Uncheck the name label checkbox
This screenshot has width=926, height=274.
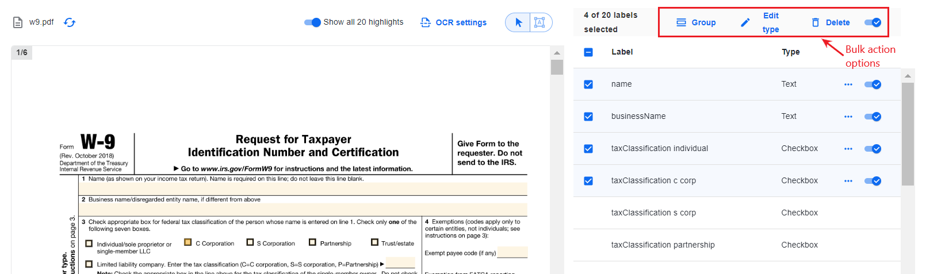click(x=588, y=84)
